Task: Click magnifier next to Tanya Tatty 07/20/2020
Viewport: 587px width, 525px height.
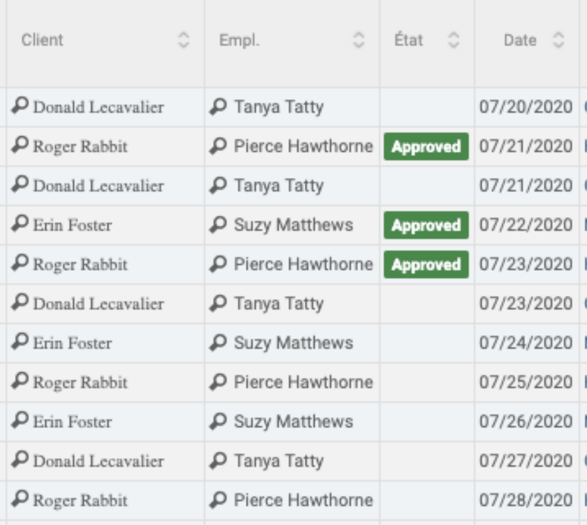Action: 218,107
